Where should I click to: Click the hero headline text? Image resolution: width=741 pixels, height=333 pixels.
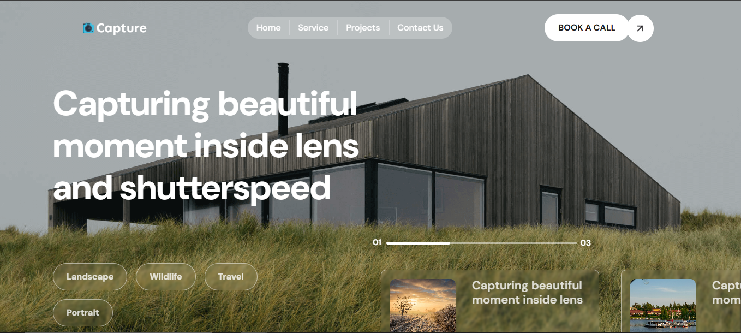[206, 146]
